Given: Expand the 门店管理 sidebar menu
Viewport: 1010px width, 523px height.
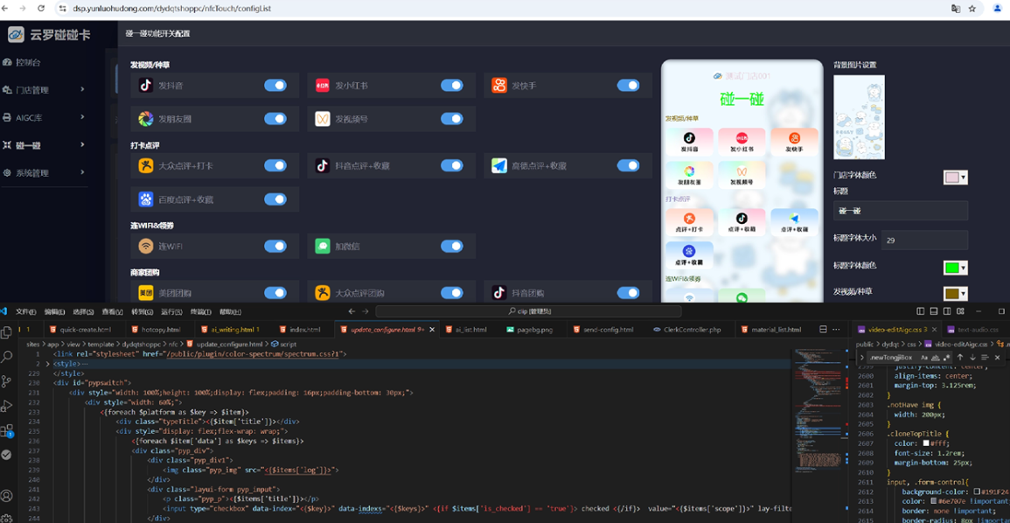Looking at the screenshot, I should (x=44, y=90).
